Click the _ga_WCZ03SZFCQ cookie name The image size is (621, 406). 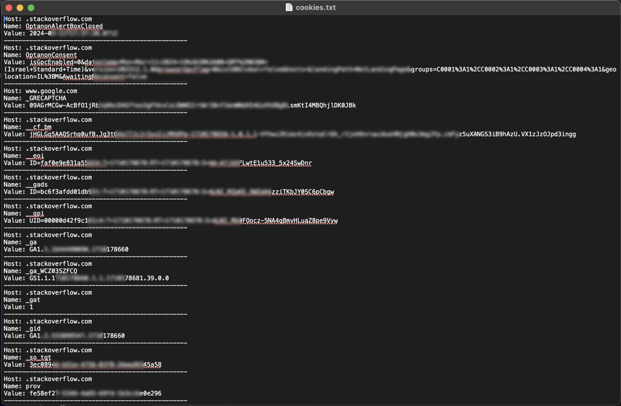pos(51,271)
